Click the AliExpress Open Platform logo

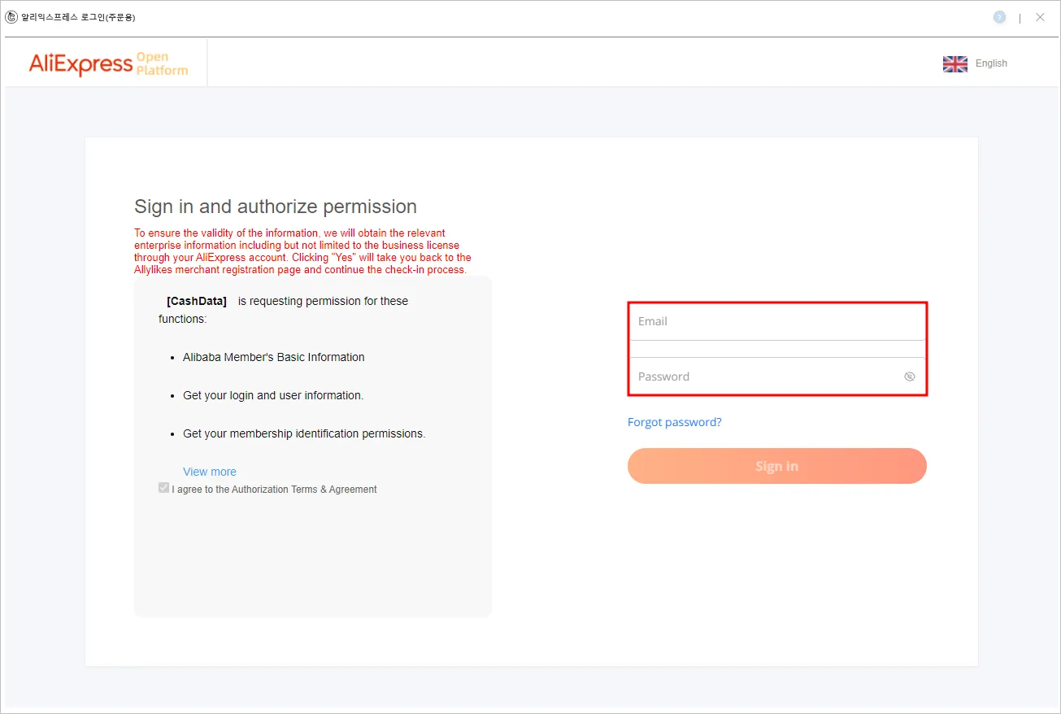108,63
